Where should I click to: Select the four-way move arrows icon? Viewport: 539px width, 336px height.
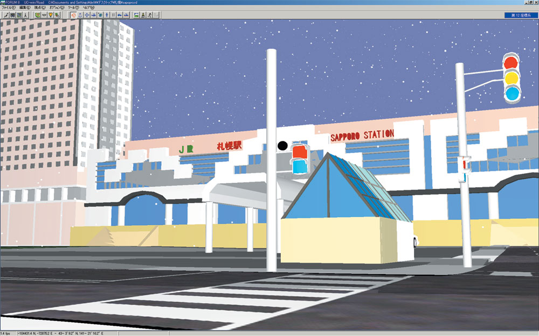(87, 15)
